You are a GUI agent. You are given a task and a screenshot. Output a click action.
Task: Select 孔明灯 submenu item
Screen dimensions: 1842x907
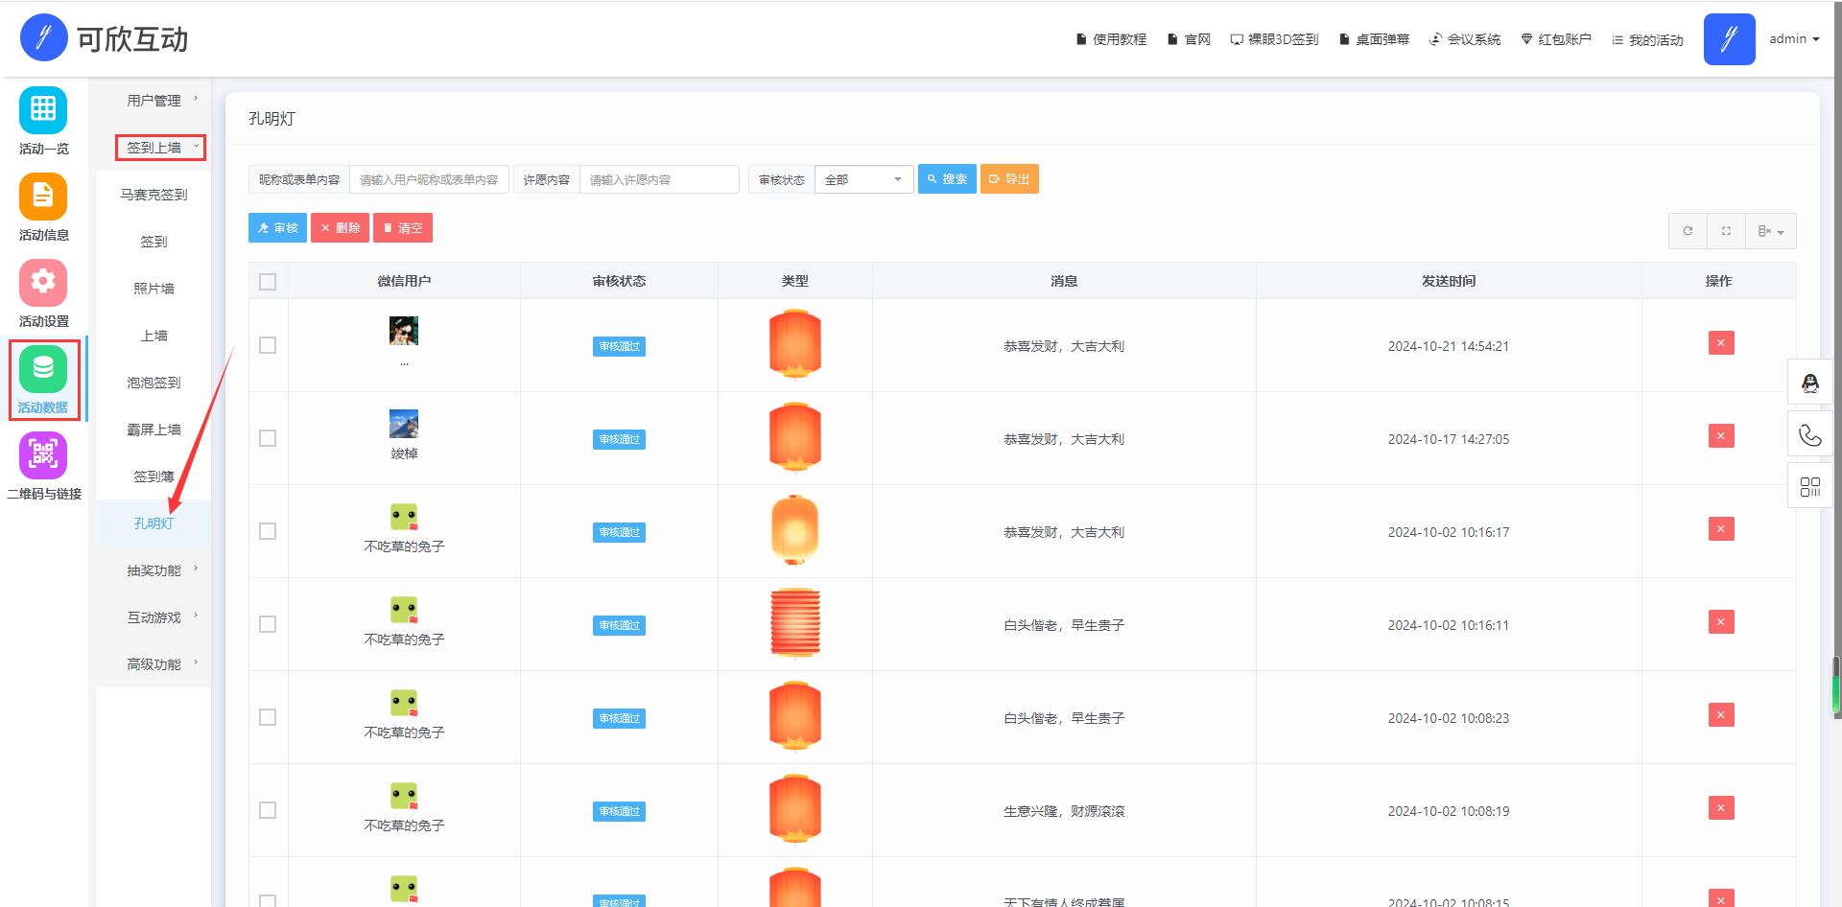(153, 523)
